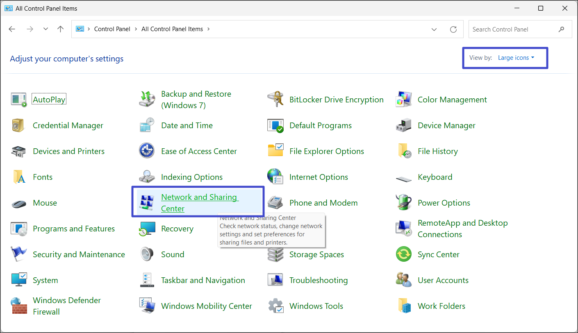Click the Power Options battery icon
The height and width of the screenshot is (333, 578).
coord(404,203)
